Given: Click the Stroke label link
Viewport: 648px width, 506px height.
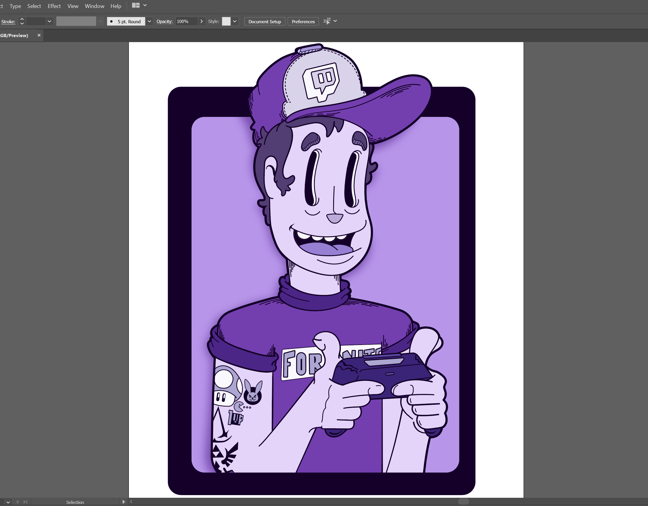Looking at the screenshot, I should [x=8, y=21].
